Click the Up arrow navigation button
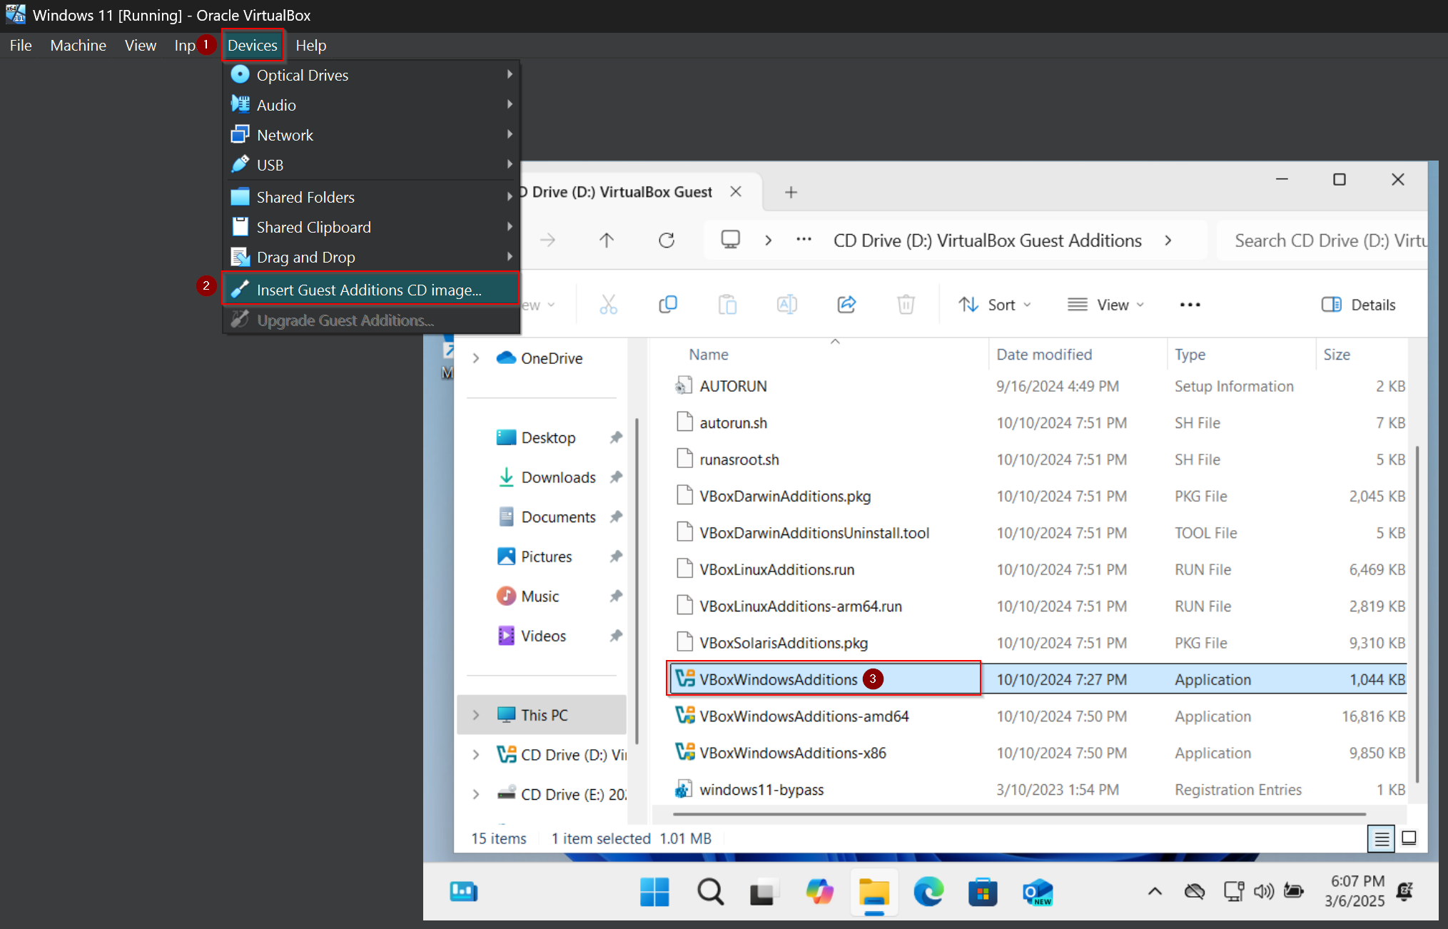The width and height of the screenshot is (1448, 929). pyautogui.click(x=607, y=240)
